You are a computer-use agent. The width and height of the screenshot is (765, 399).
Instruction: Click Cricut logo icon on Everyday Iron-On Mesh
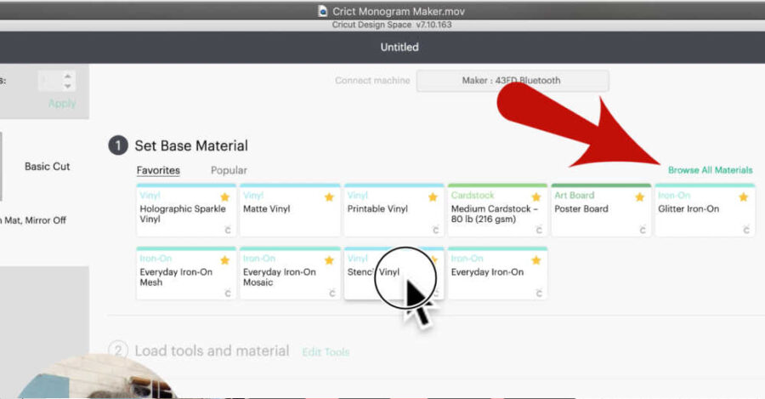[227, 293]
